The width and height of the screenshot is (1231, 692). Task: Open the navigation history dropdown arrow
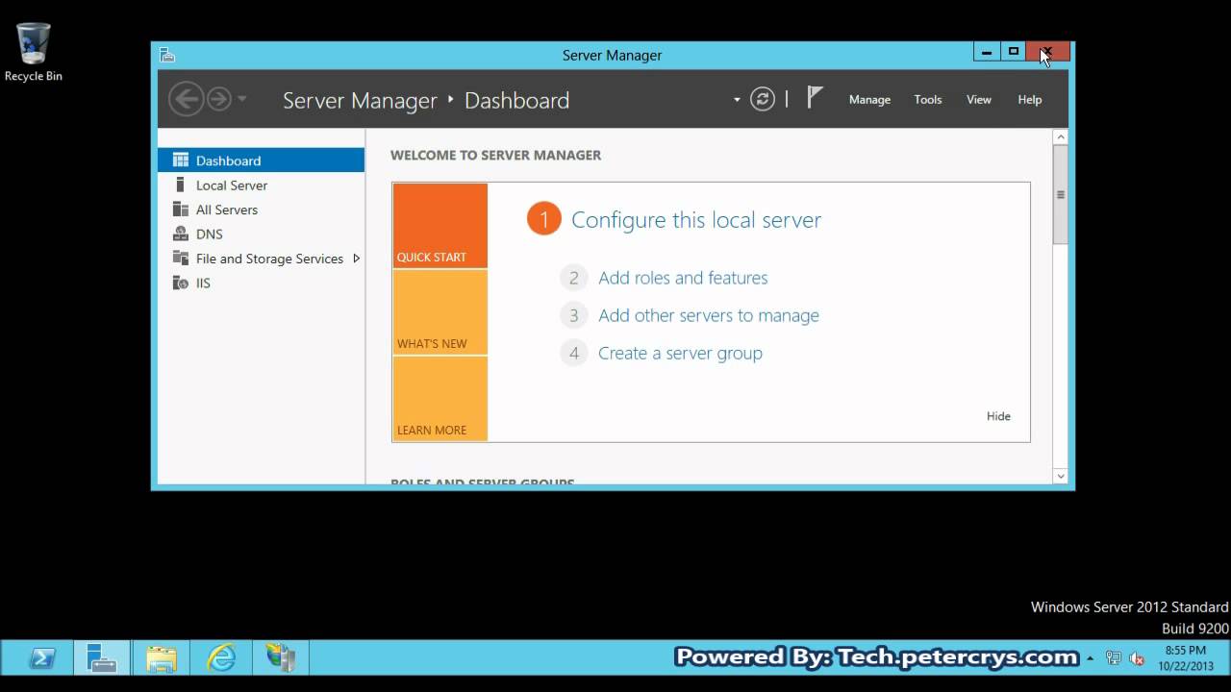[242, 99]
